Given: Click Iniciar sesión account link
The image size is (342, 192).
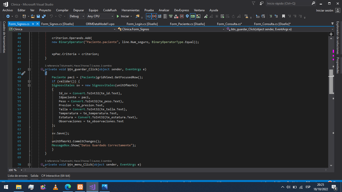Looking at the screenshot, I should coord(325,10).
